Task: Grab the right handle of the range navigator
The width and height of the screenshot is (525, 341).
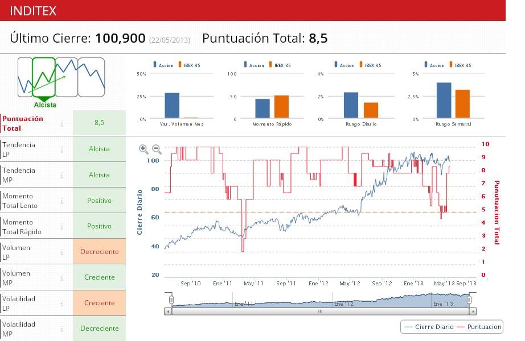Action: (x=469, y=300)
